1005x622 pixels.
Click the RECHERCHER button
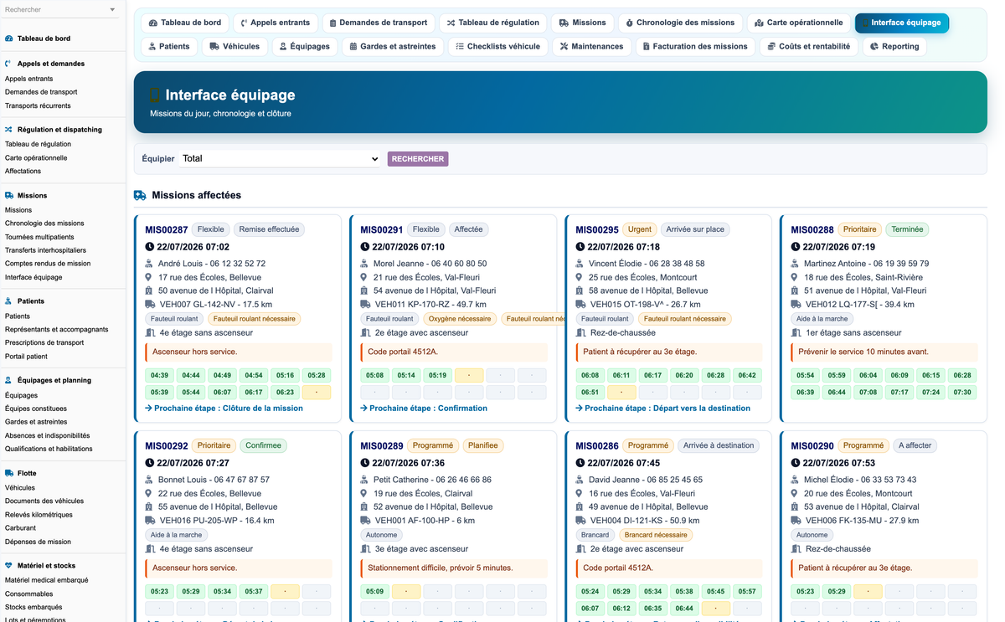[418, 158]
